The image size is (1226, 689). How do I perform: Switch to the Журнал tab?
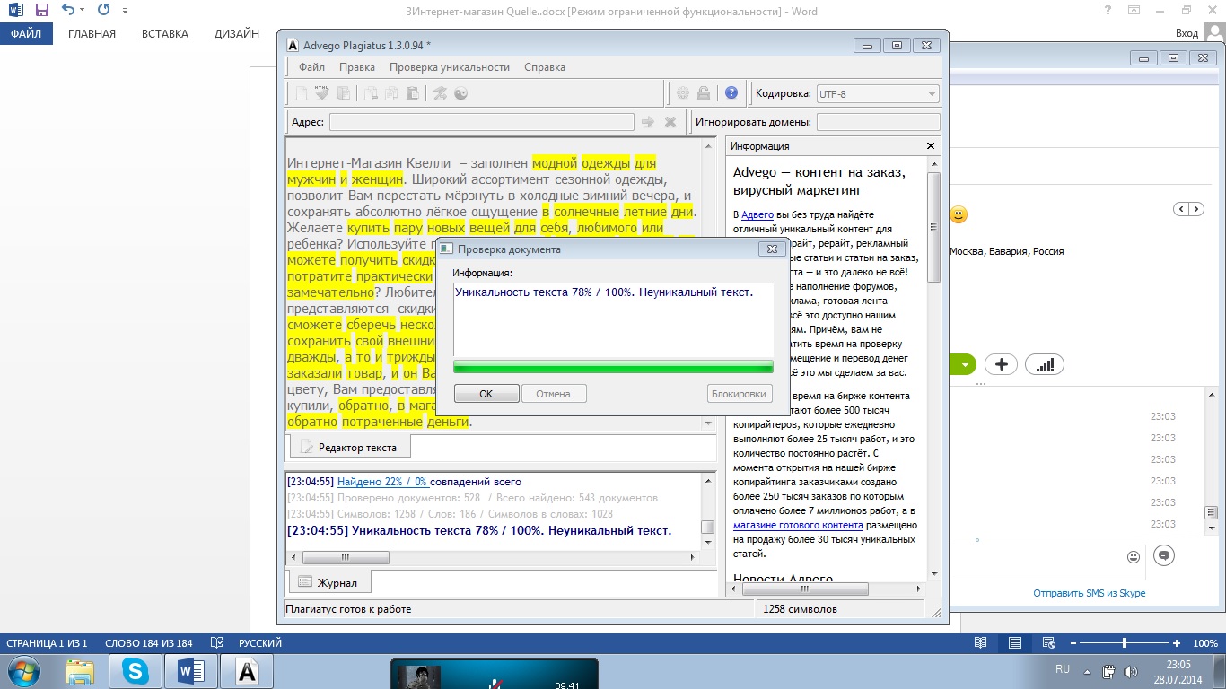[x=328, y=582]
